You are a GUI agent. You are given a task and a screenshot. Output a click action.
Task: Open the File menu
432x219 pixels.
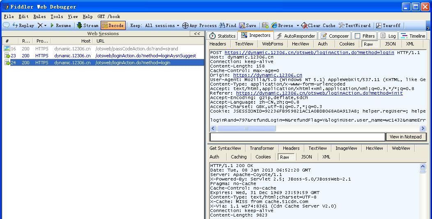9,16
